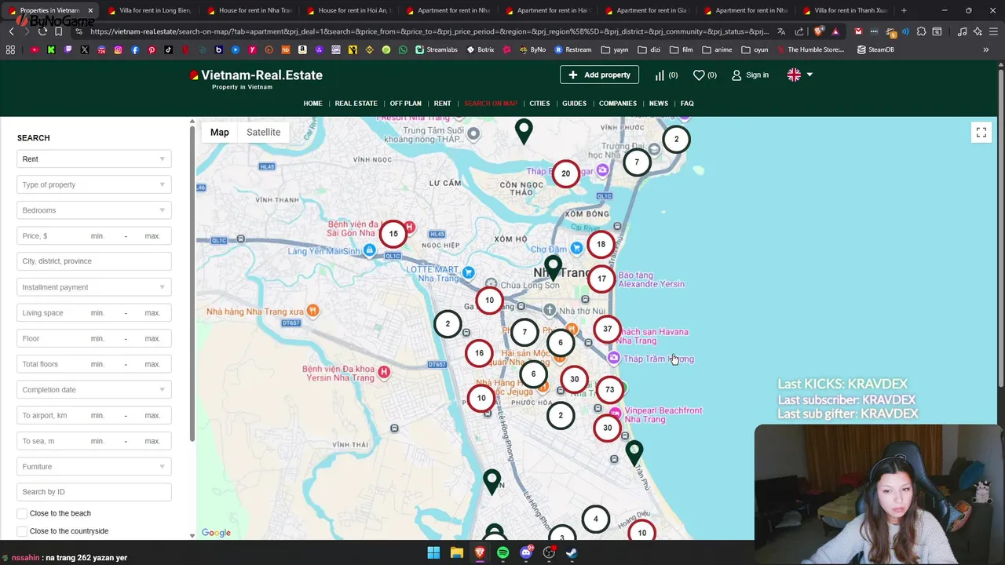Click the map cluster marker labeled 37

coord(607,330)
